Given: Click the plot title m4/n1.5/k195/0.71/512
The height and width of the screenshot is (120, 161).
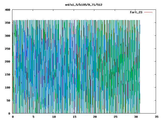Looking at the screenshot, I should click(84, 5).
